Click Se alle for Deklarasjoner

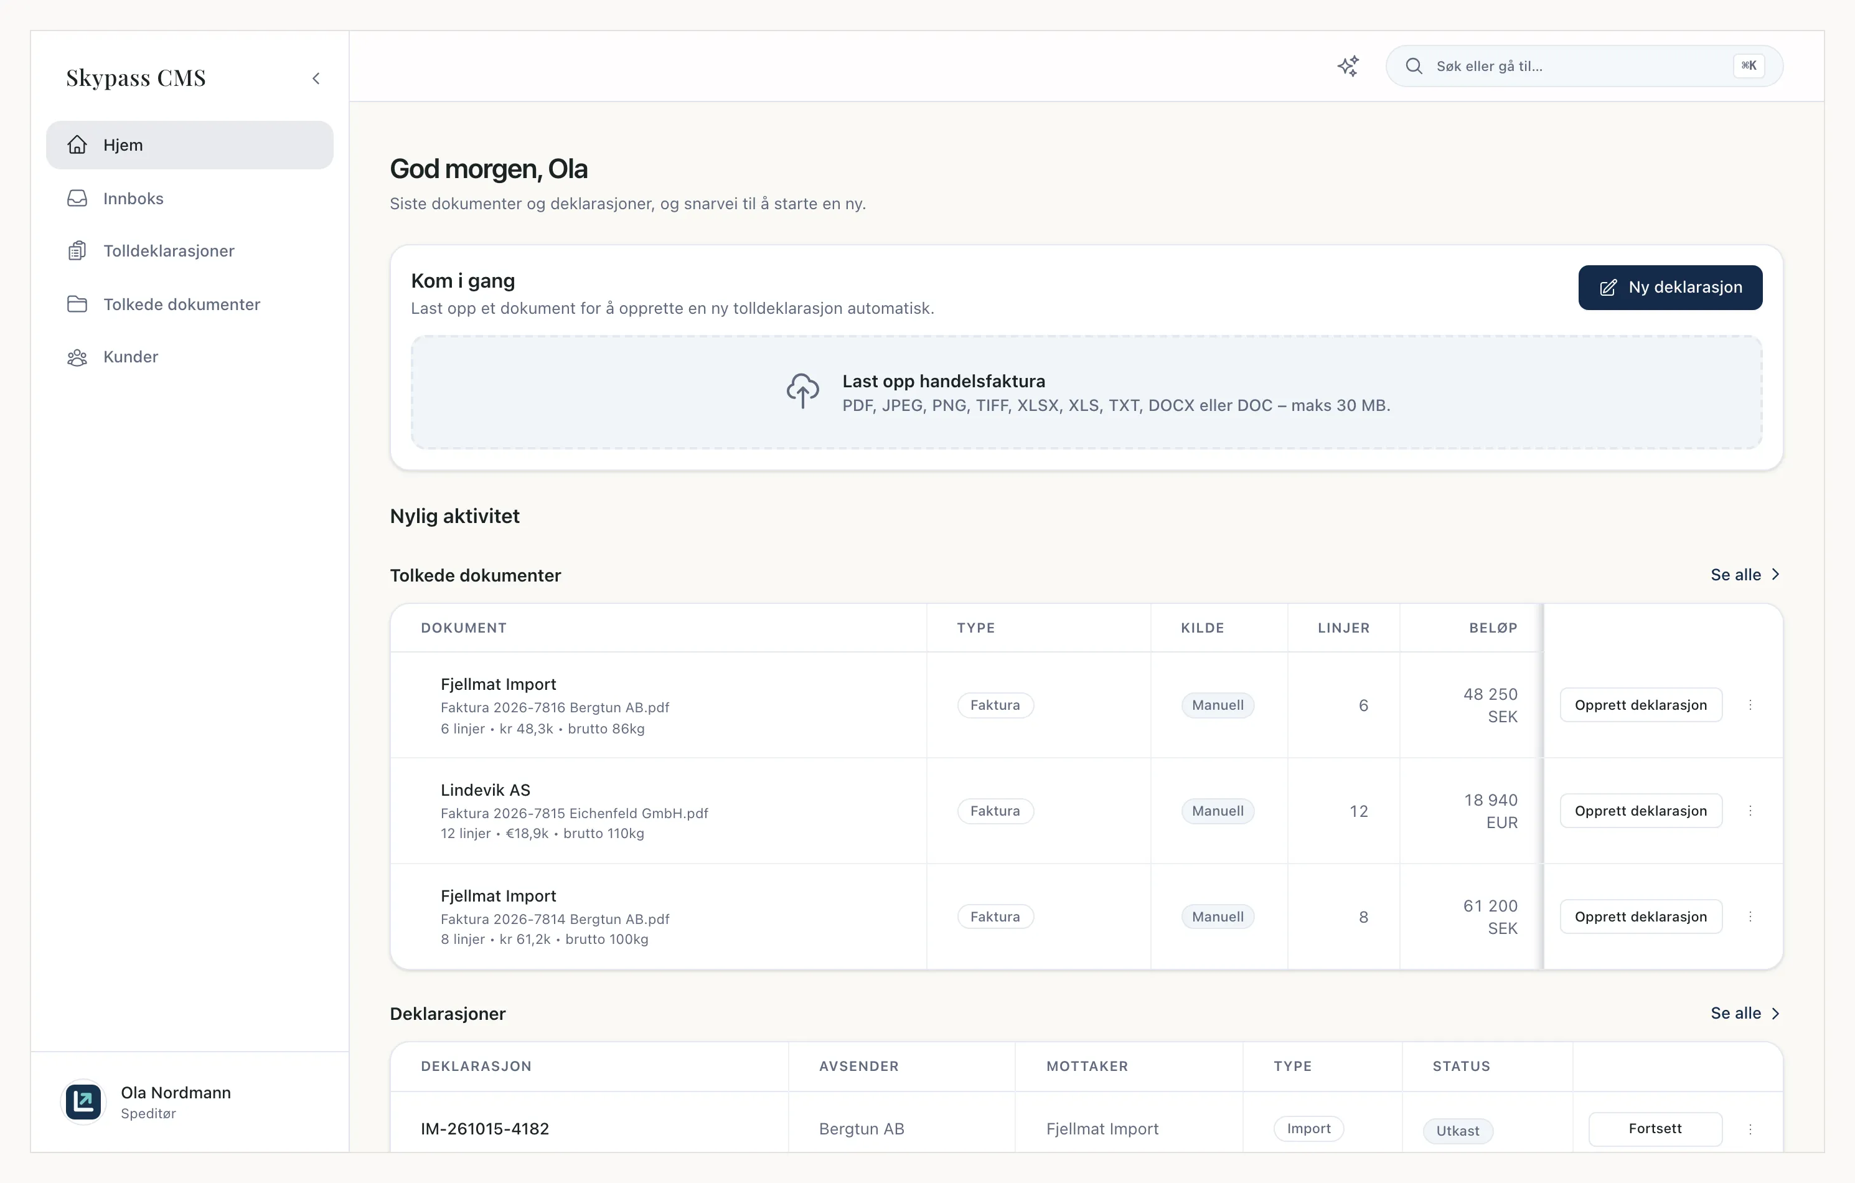coord(1745,1014)
